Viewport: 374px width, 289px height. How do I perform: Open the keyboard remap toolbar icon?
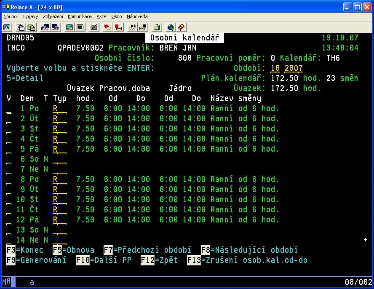[x=94, y=27]
